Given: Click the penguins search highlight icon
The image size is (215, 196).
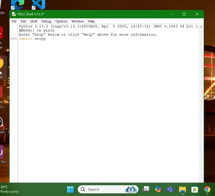Looking at the screenshot, I should click(x=131, y=189).
